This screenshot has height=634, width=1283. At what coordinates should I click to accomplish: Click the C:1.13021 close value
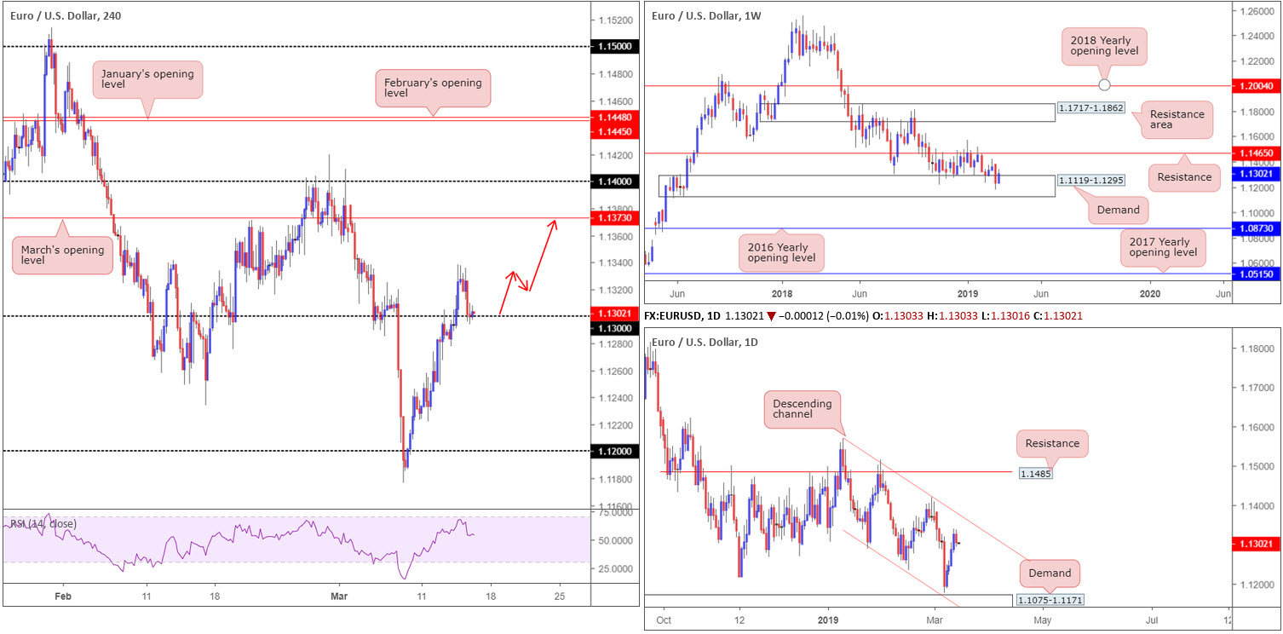[x=1056, y=316]
